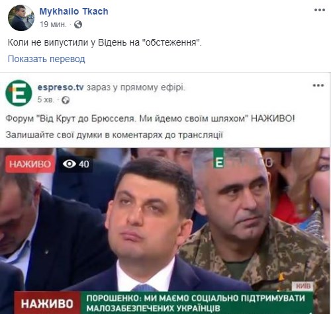Click the globe privacy icon beside 19 мин.
This screenshot has height=314, width=331.
point(78,24)
